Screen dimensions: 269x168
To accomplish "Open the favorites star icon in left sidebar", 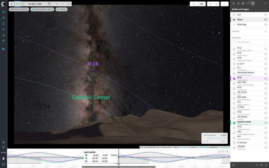I will (3, 24).
